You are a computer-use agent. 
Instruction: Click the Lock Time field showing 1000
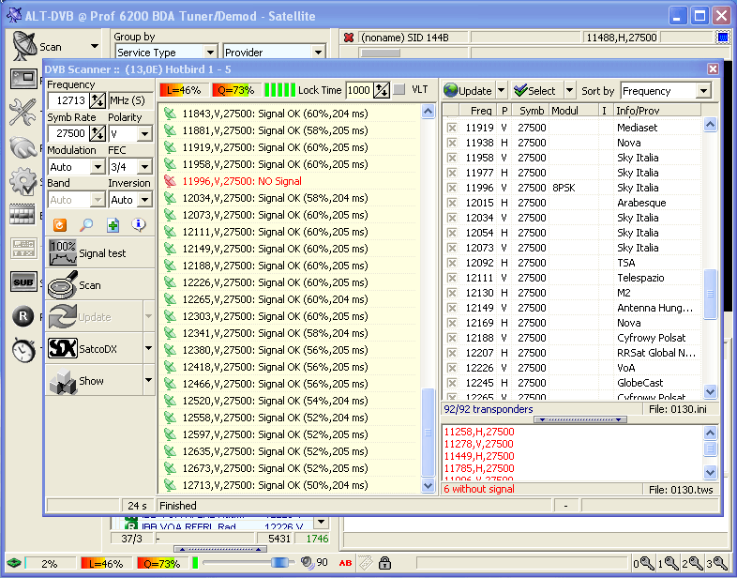(x=359, y=90)
